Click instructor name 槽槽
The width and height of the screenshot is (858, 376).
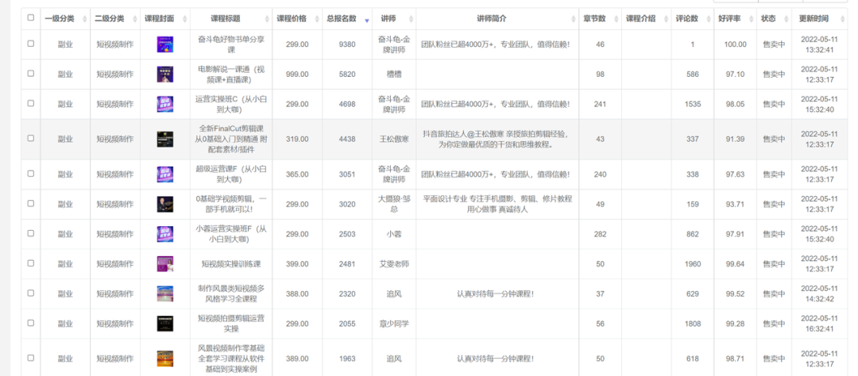click(394, 75)
